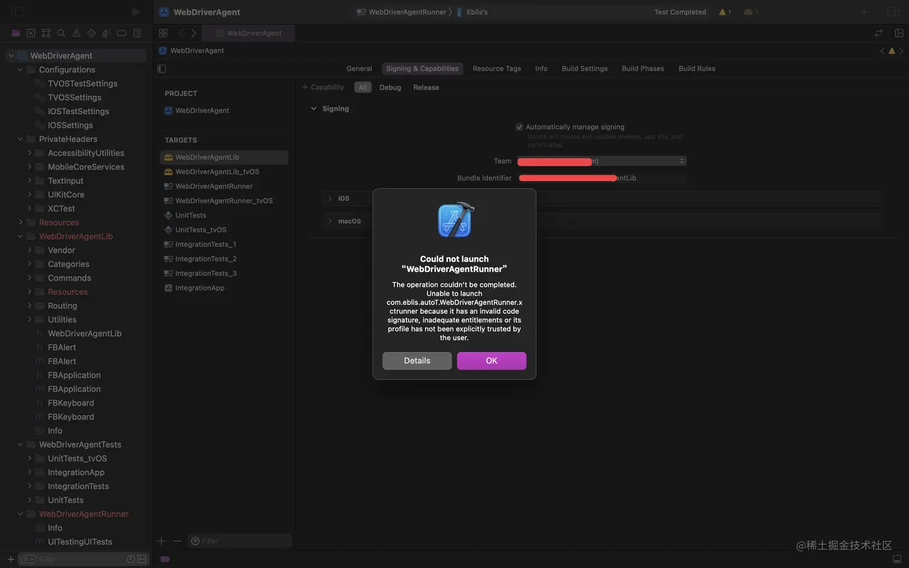Click the Run play button
Screen dimensions: 909x568
click(x=136, y=12)
